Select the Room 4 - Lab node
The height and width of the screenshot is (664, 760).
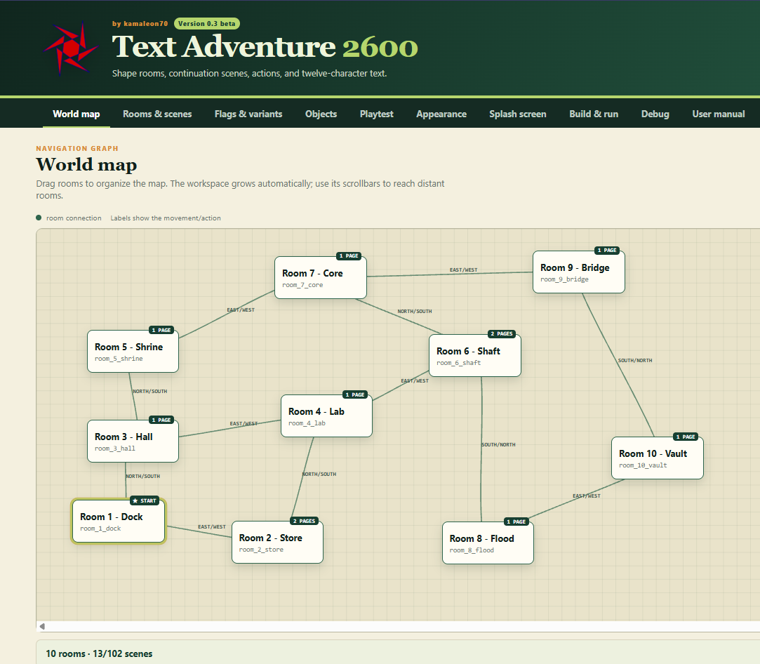326,416
